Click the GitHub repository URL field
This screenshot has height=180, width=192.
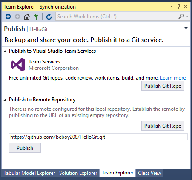click(x=98, y=137)
